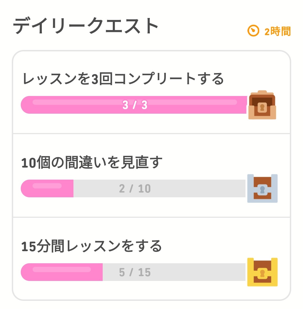This screenshot has width=303, height=309.
Task: Select the 15分間レッスンをする quest title
Action: pos(92,246)
